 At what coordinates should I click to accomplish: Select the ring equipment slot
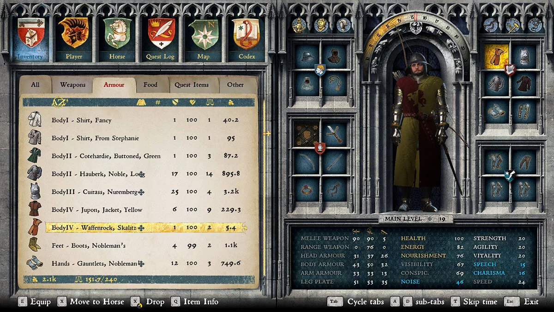307,189
